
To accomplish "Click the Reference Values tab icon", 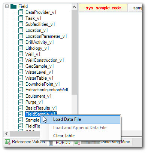I will click(x=7, y=142).
